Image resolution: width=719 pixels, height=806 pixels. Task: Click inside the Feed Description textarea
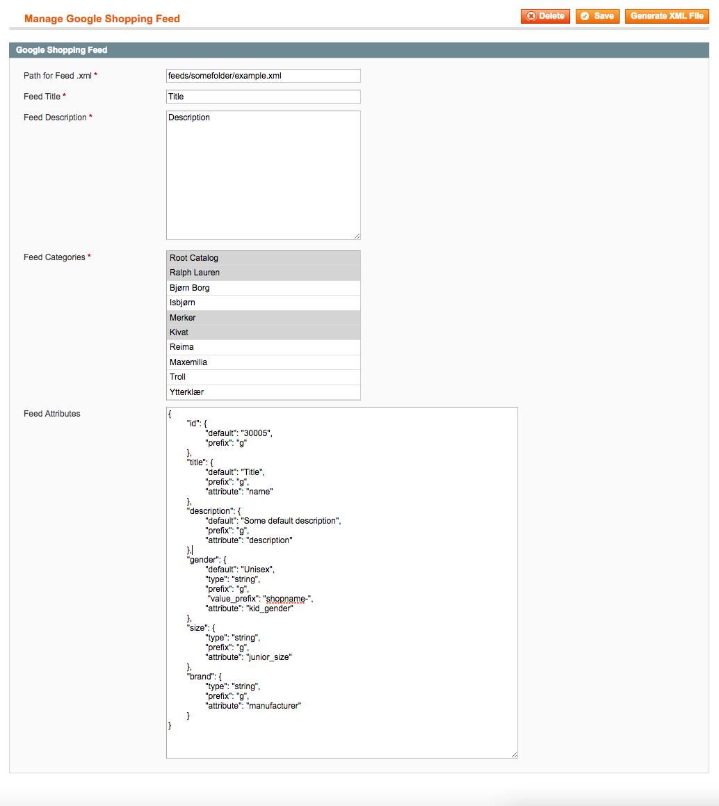click(264, 175)
